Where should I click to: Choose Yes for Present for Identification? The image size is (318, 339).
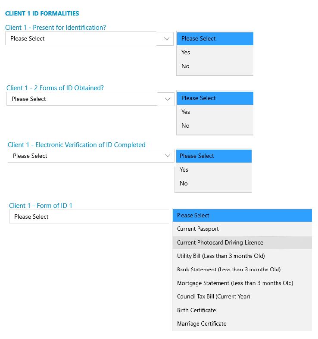(215, 52)
